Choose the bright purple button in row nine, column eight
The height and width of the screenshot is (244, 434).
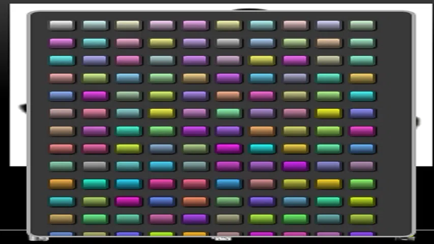tap(296, 166)
